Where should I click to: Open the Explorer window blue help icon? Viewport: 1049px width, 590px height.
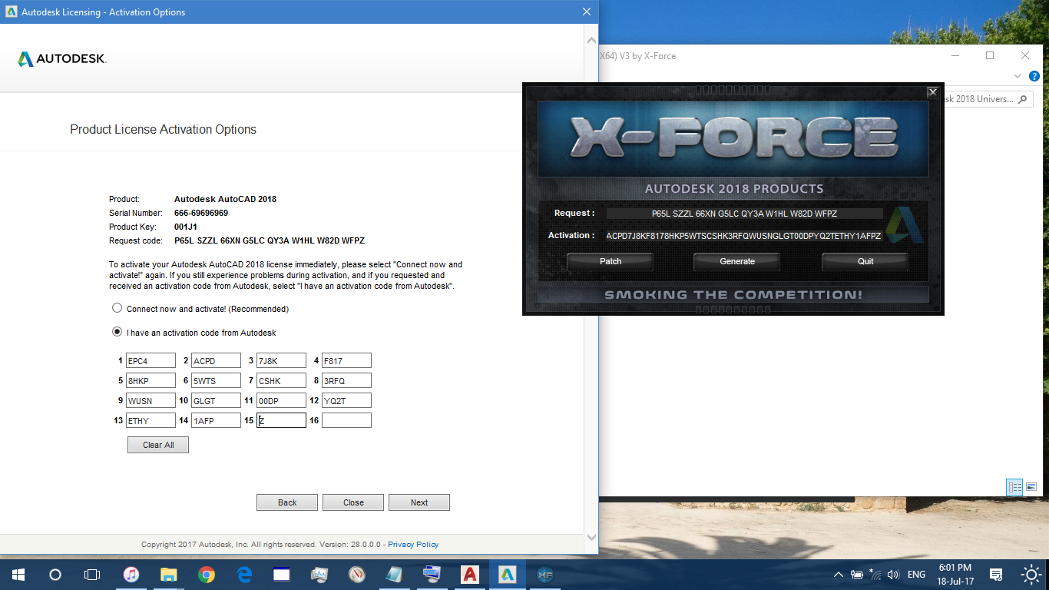1034,76
